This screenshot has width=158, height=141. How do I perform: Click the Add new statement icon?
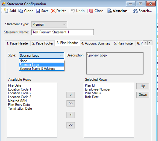(x=6, y=11)
